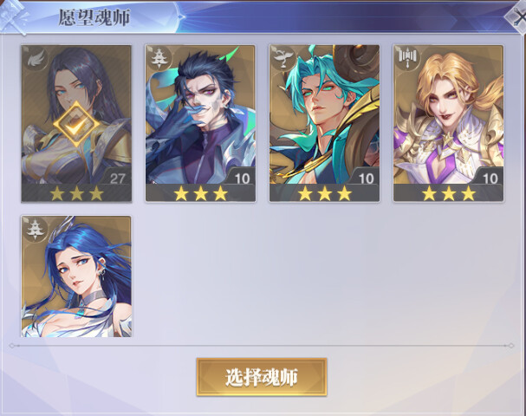Click the level 10 badge on the teal-haired card

[x=365, y=178]
